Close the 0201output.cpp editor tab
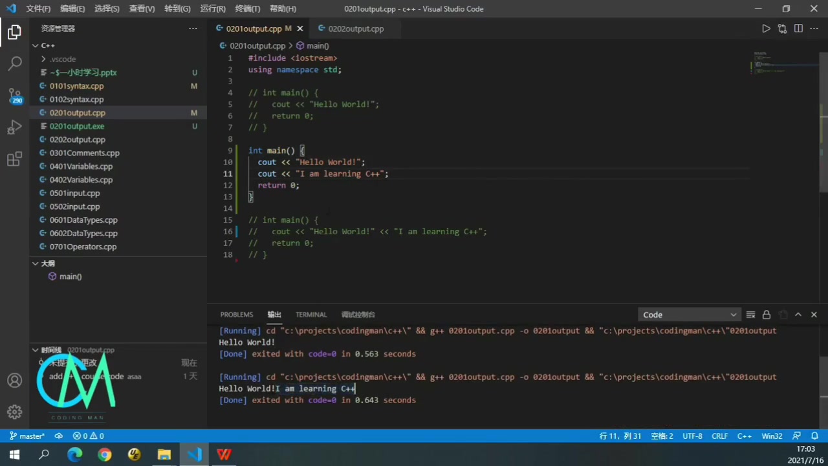The height and width of the screenshot is (466, 828). 300,28
